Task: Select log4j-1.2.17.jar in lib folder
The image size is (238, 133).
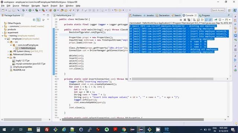Action: [21, 61]
